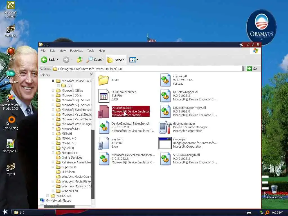Image resolution: width=288 pixels, height=216 pixels.
Task: Open MyPal 68 desktop shortcut
Action: [x=11, y=31]
